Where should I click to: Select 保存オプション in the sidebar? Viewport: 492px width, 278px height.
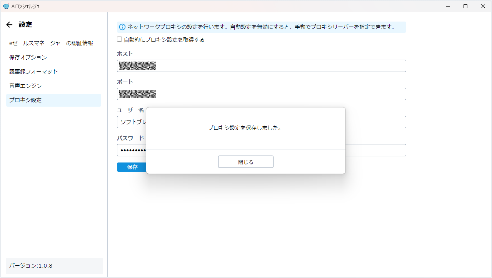point(28,57)
